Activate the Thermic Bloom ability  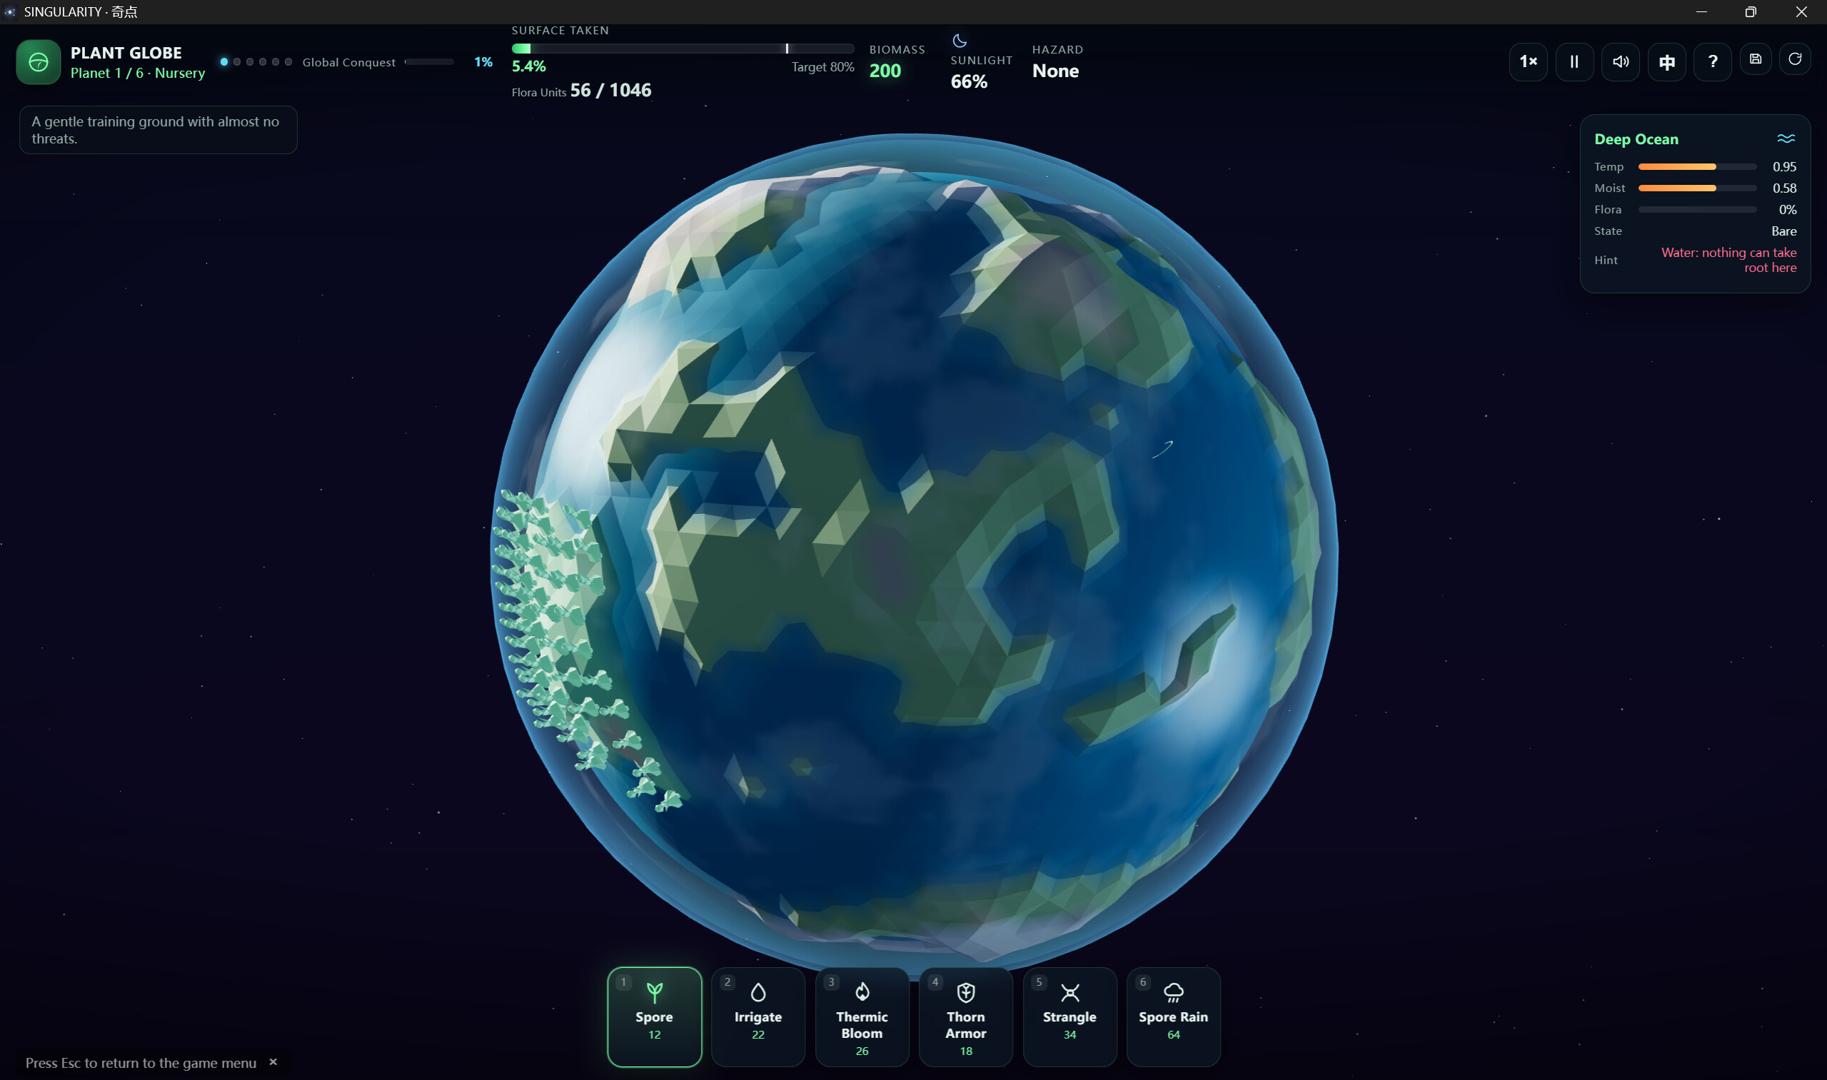[862, 1016]
